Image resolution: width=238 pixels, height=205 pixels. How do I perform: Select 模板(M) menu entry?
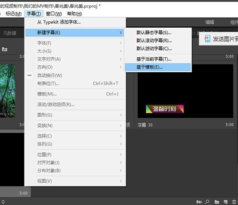click(75, 94)
